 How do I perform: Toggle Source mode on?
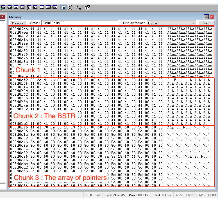point(63,7)
